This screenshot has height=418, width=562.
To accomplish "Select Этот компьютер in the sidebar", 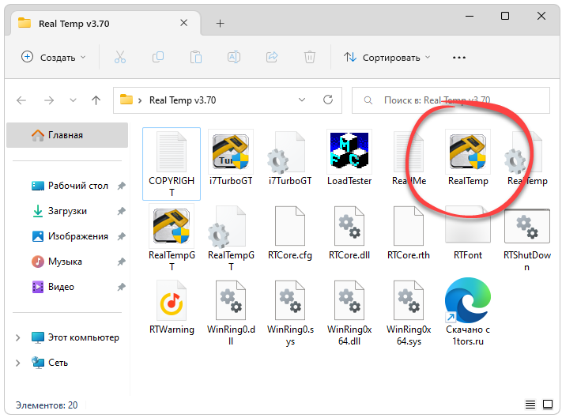I will point(75,337).
